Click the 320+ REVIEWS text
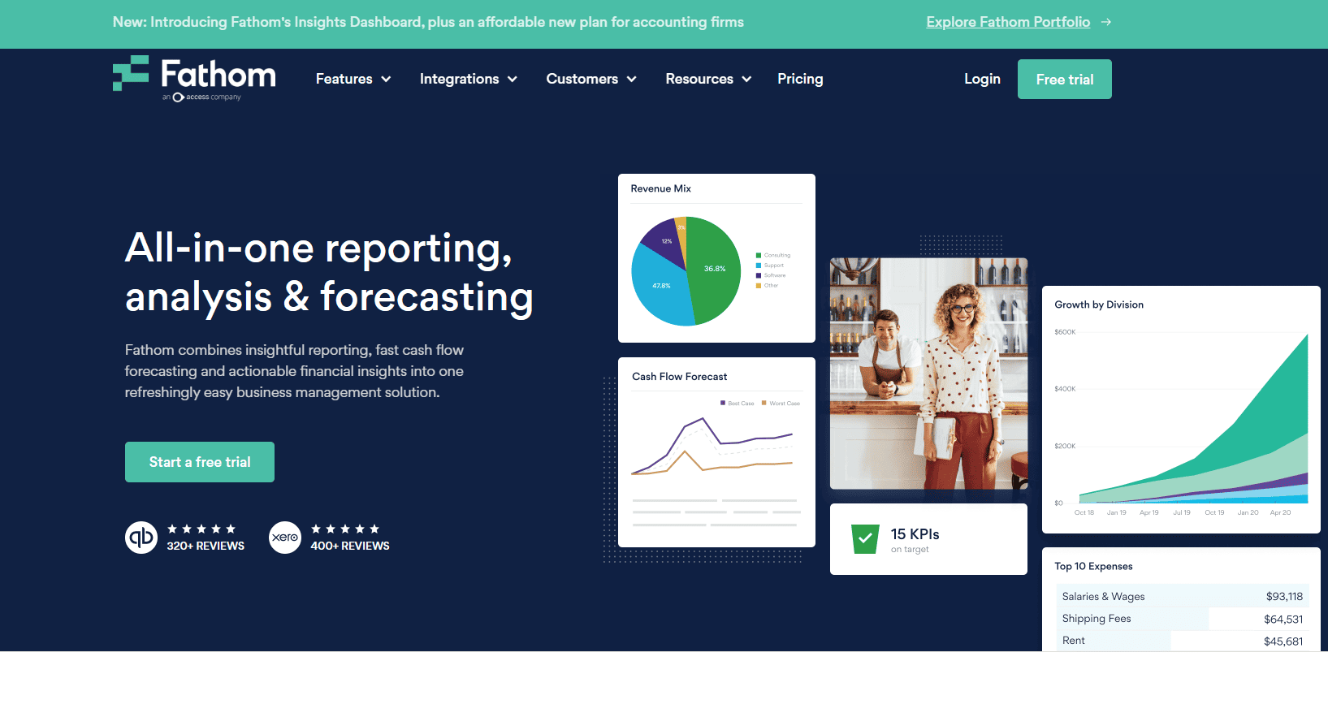This screenshot has height=717, width=1328. click(205, 546)
